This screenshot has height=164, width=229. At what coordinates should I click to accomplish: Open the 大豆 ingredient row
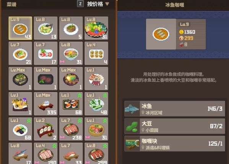(x=175, y=126)
